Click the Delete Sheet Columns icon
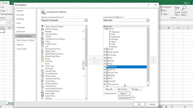 point(43,54)
